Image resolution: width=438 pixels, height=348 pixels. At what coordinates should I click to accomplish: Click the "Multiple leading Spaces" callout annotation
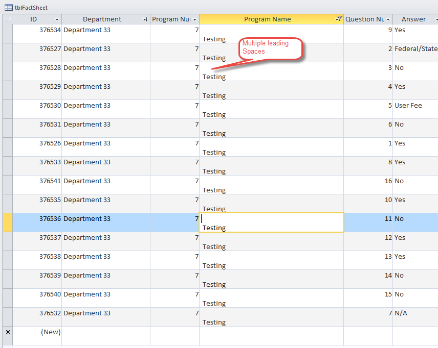(x=270, y=47)
